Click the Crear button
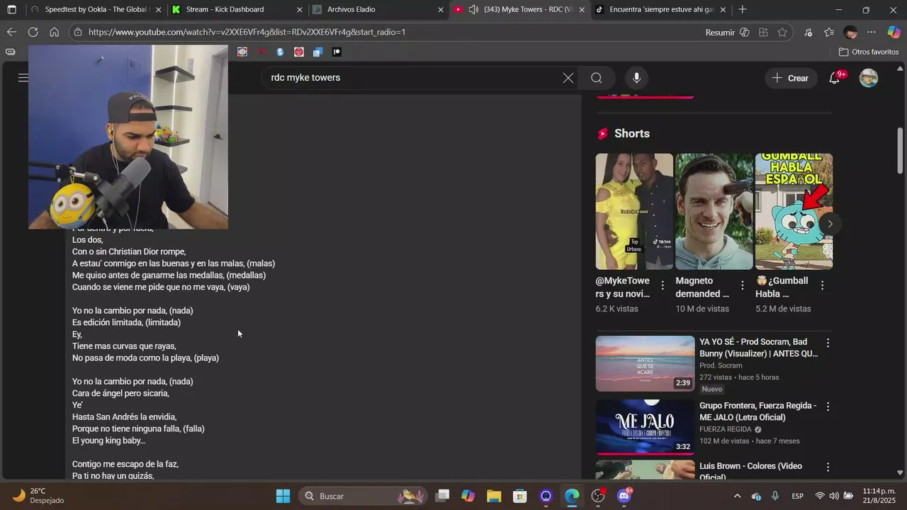The height and width of the screenshot is (510, 907). pyautogui.click(x=791, y=78)
